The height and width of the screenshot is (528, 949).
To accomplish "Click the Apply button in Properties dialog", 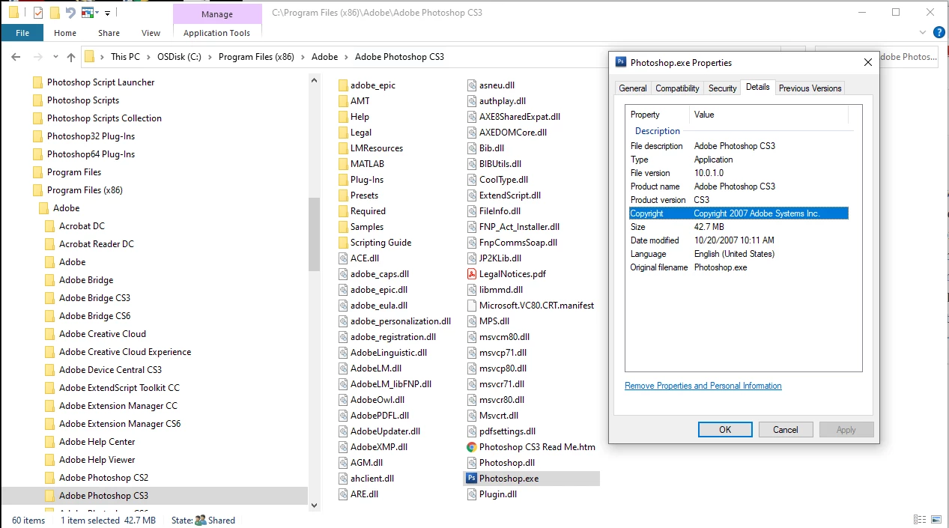I will (846, 430).
